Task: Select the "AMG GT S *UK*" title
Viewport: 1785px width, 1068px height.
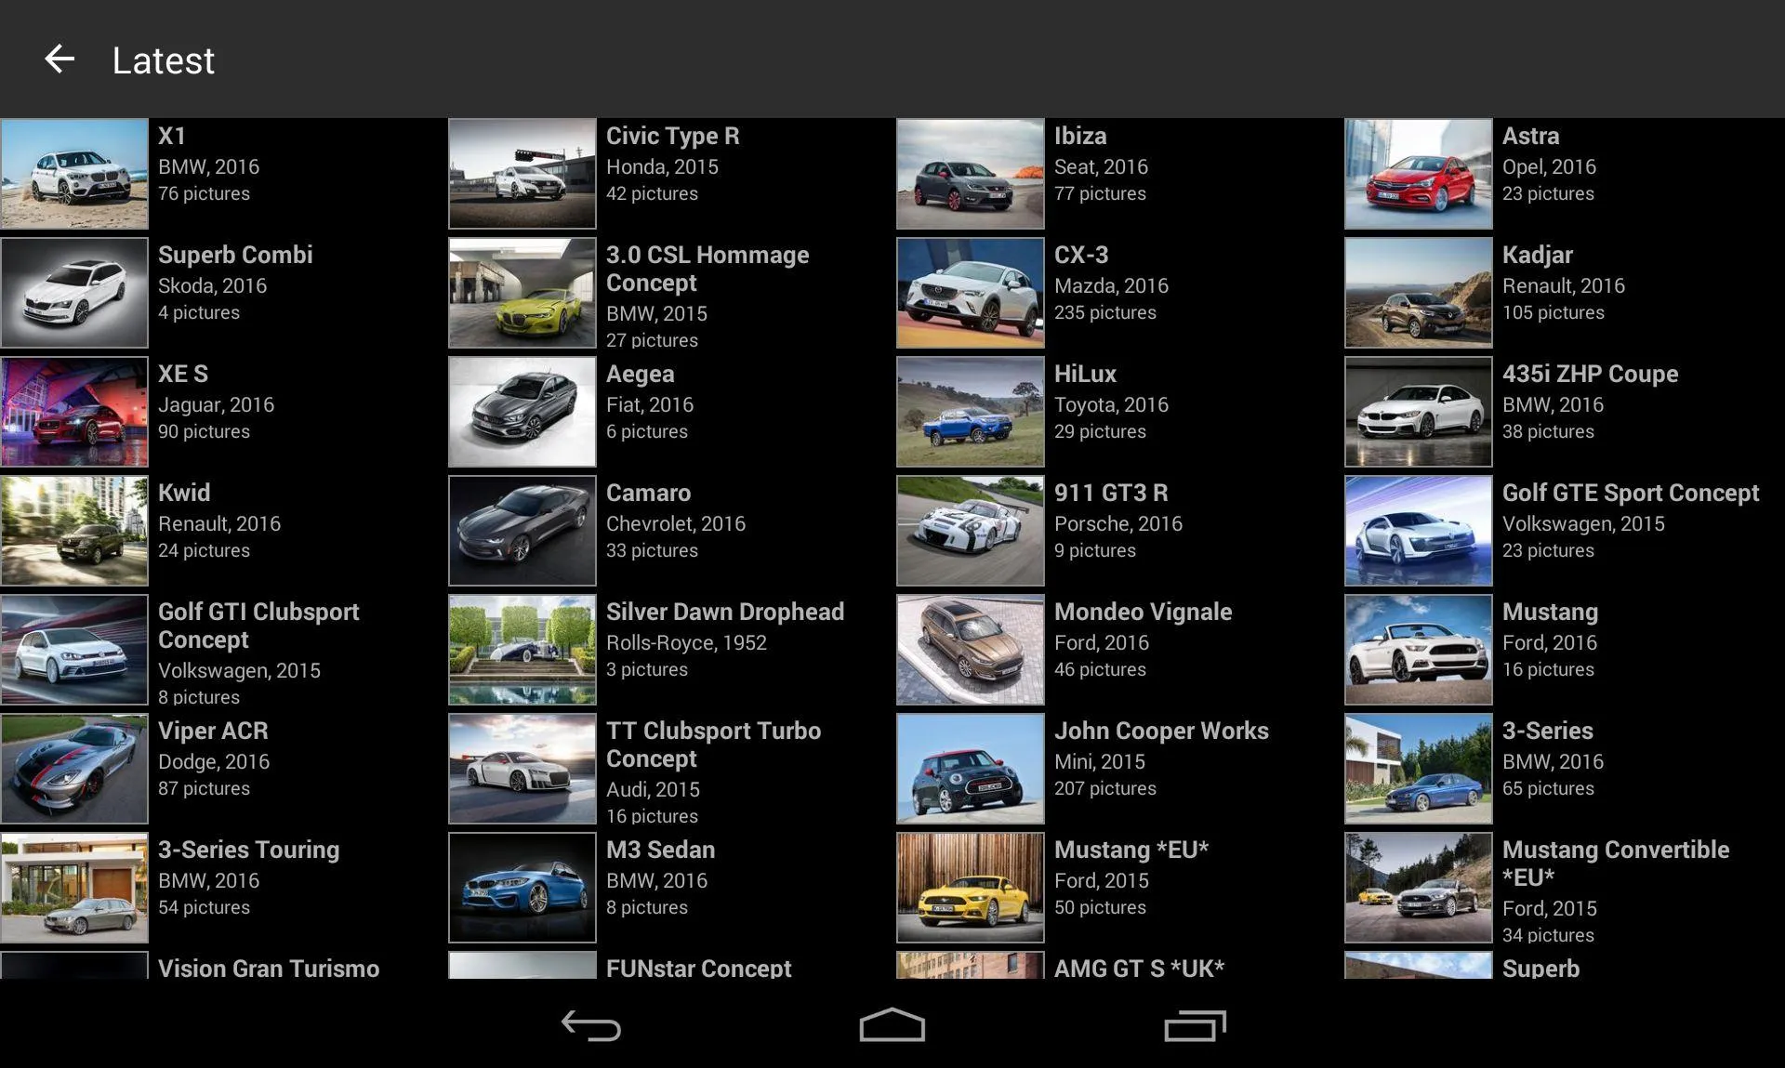Action: [x=1140, y=968]
